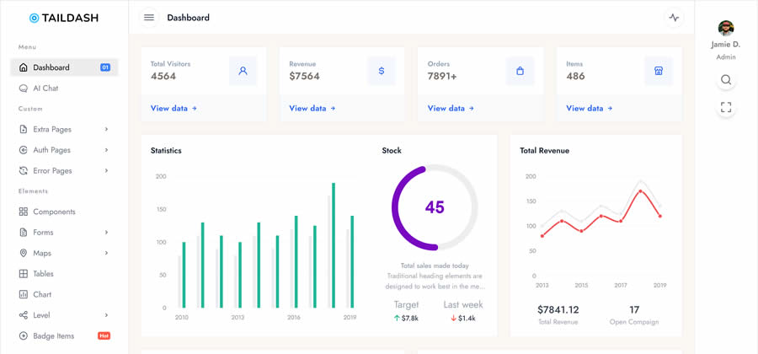758x354 pixels.
Task: Click the Total Visitors user icon
Action: click(x=243, y=71)
